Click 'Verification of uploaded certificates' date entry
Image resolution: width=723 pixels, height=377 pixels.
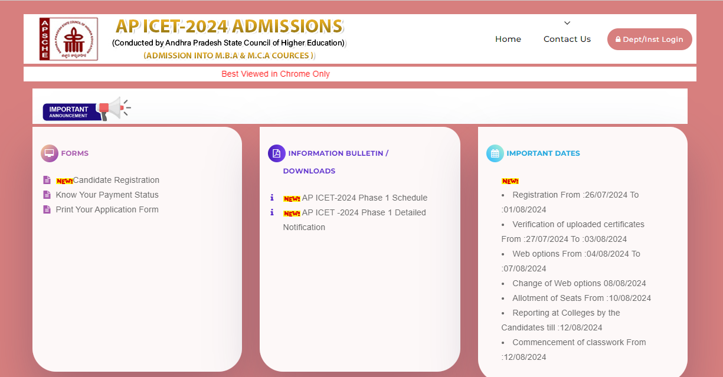coord(572,231)
